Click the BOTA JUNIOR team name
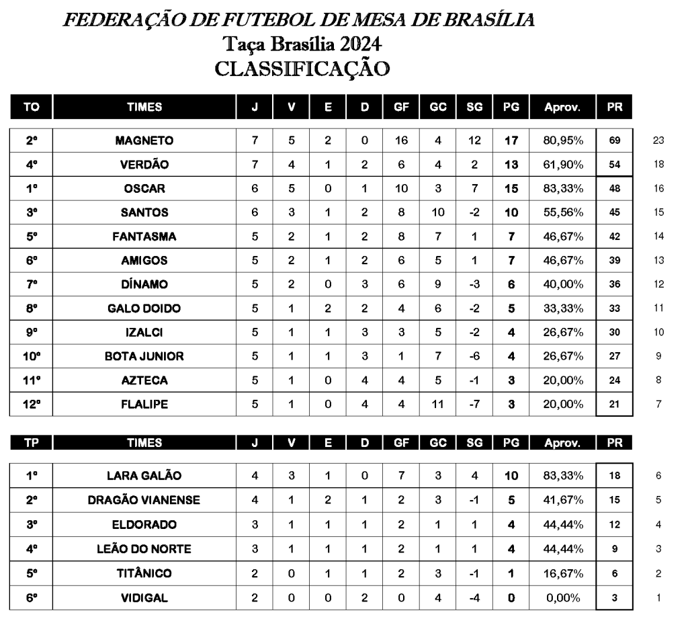Viewport: 688px width, 621px height. (x=144, y=356)
